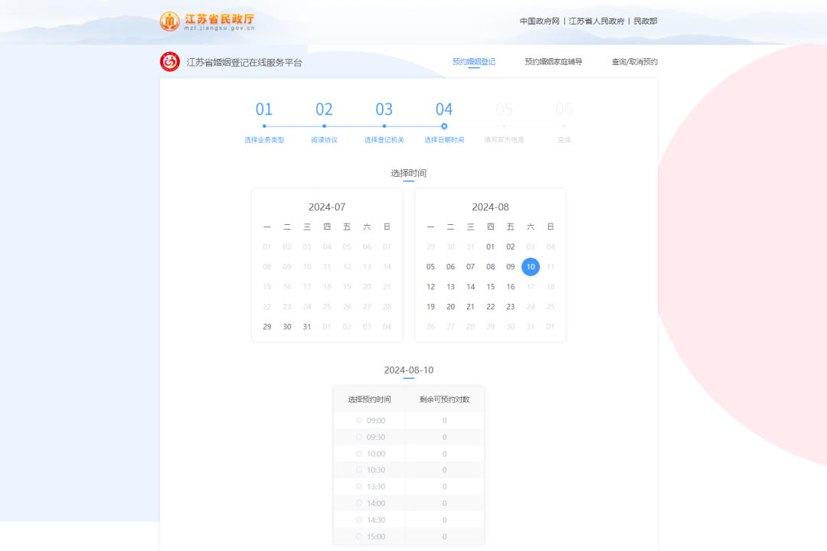Click the red marriage registration platform emblem
This screenshot has width=827, height=551.
coord(170,62)
